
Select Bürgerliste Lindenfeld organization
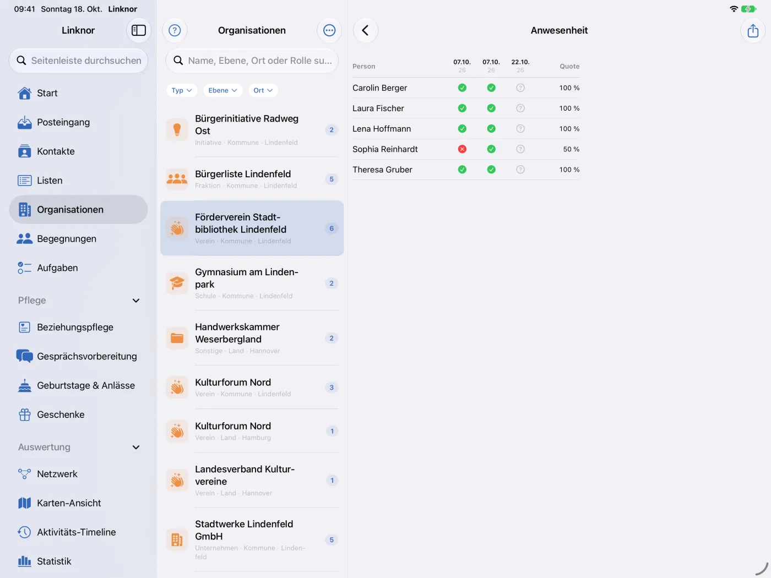(x=252, y=179)
